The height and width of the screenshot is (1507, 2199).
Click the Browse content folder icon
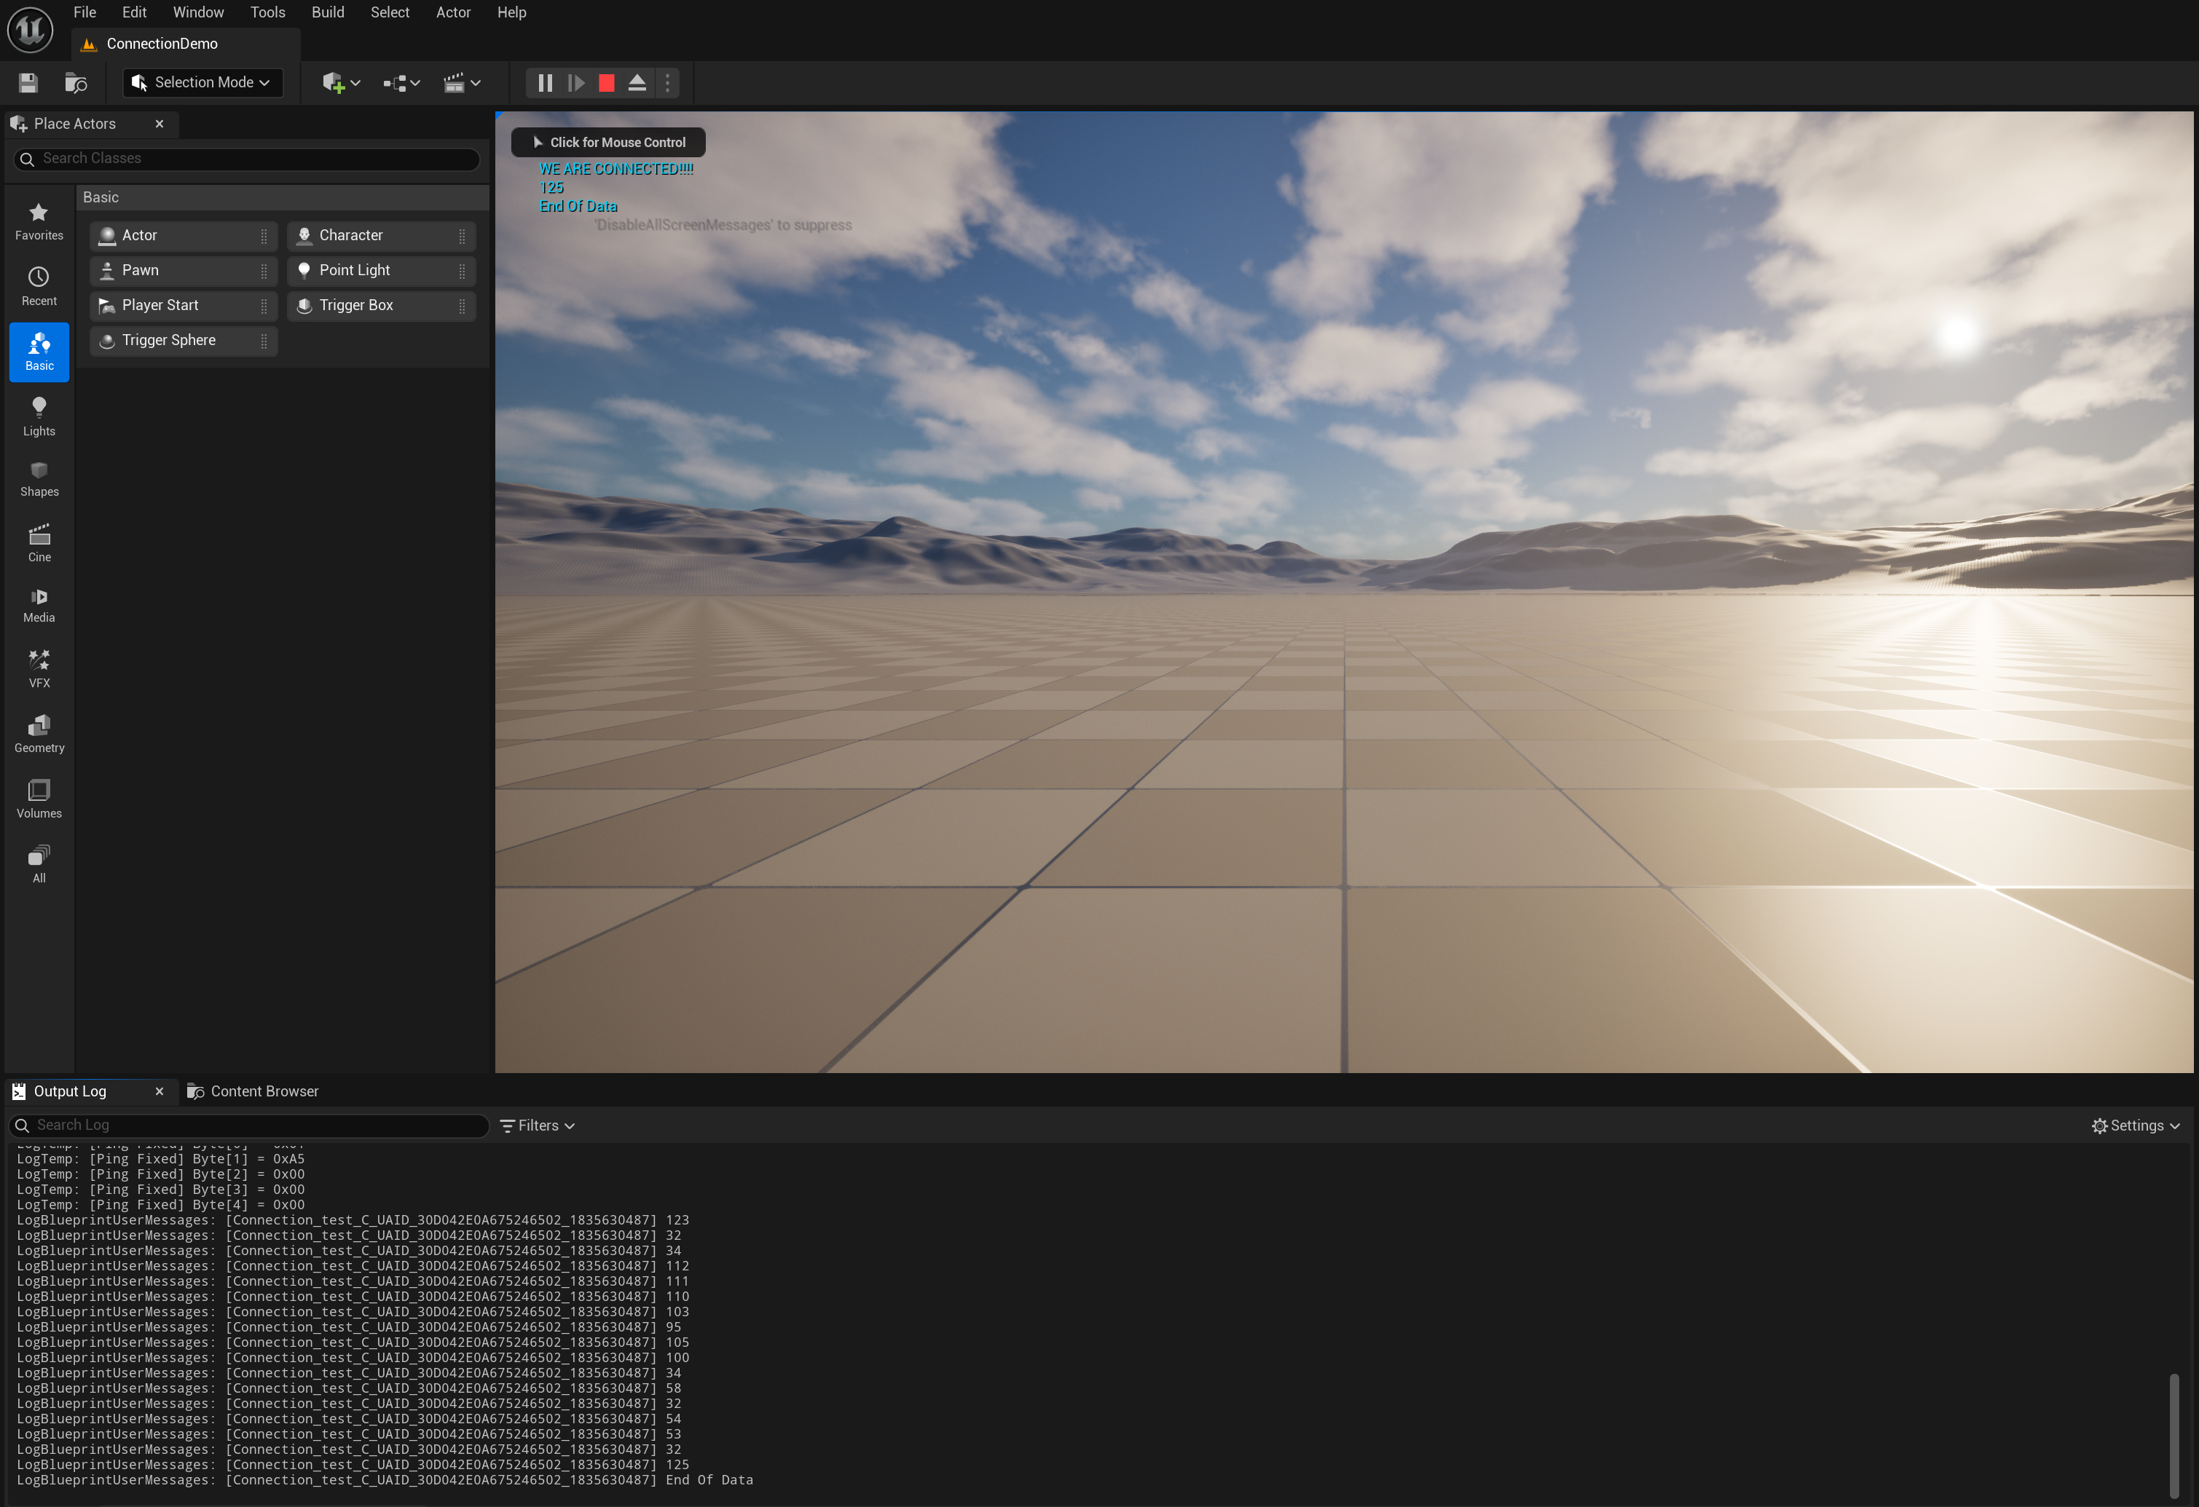click(x=76, y=83)
